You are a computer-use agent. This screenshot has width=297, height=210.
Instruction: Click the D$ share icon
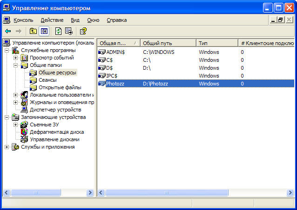102,68
